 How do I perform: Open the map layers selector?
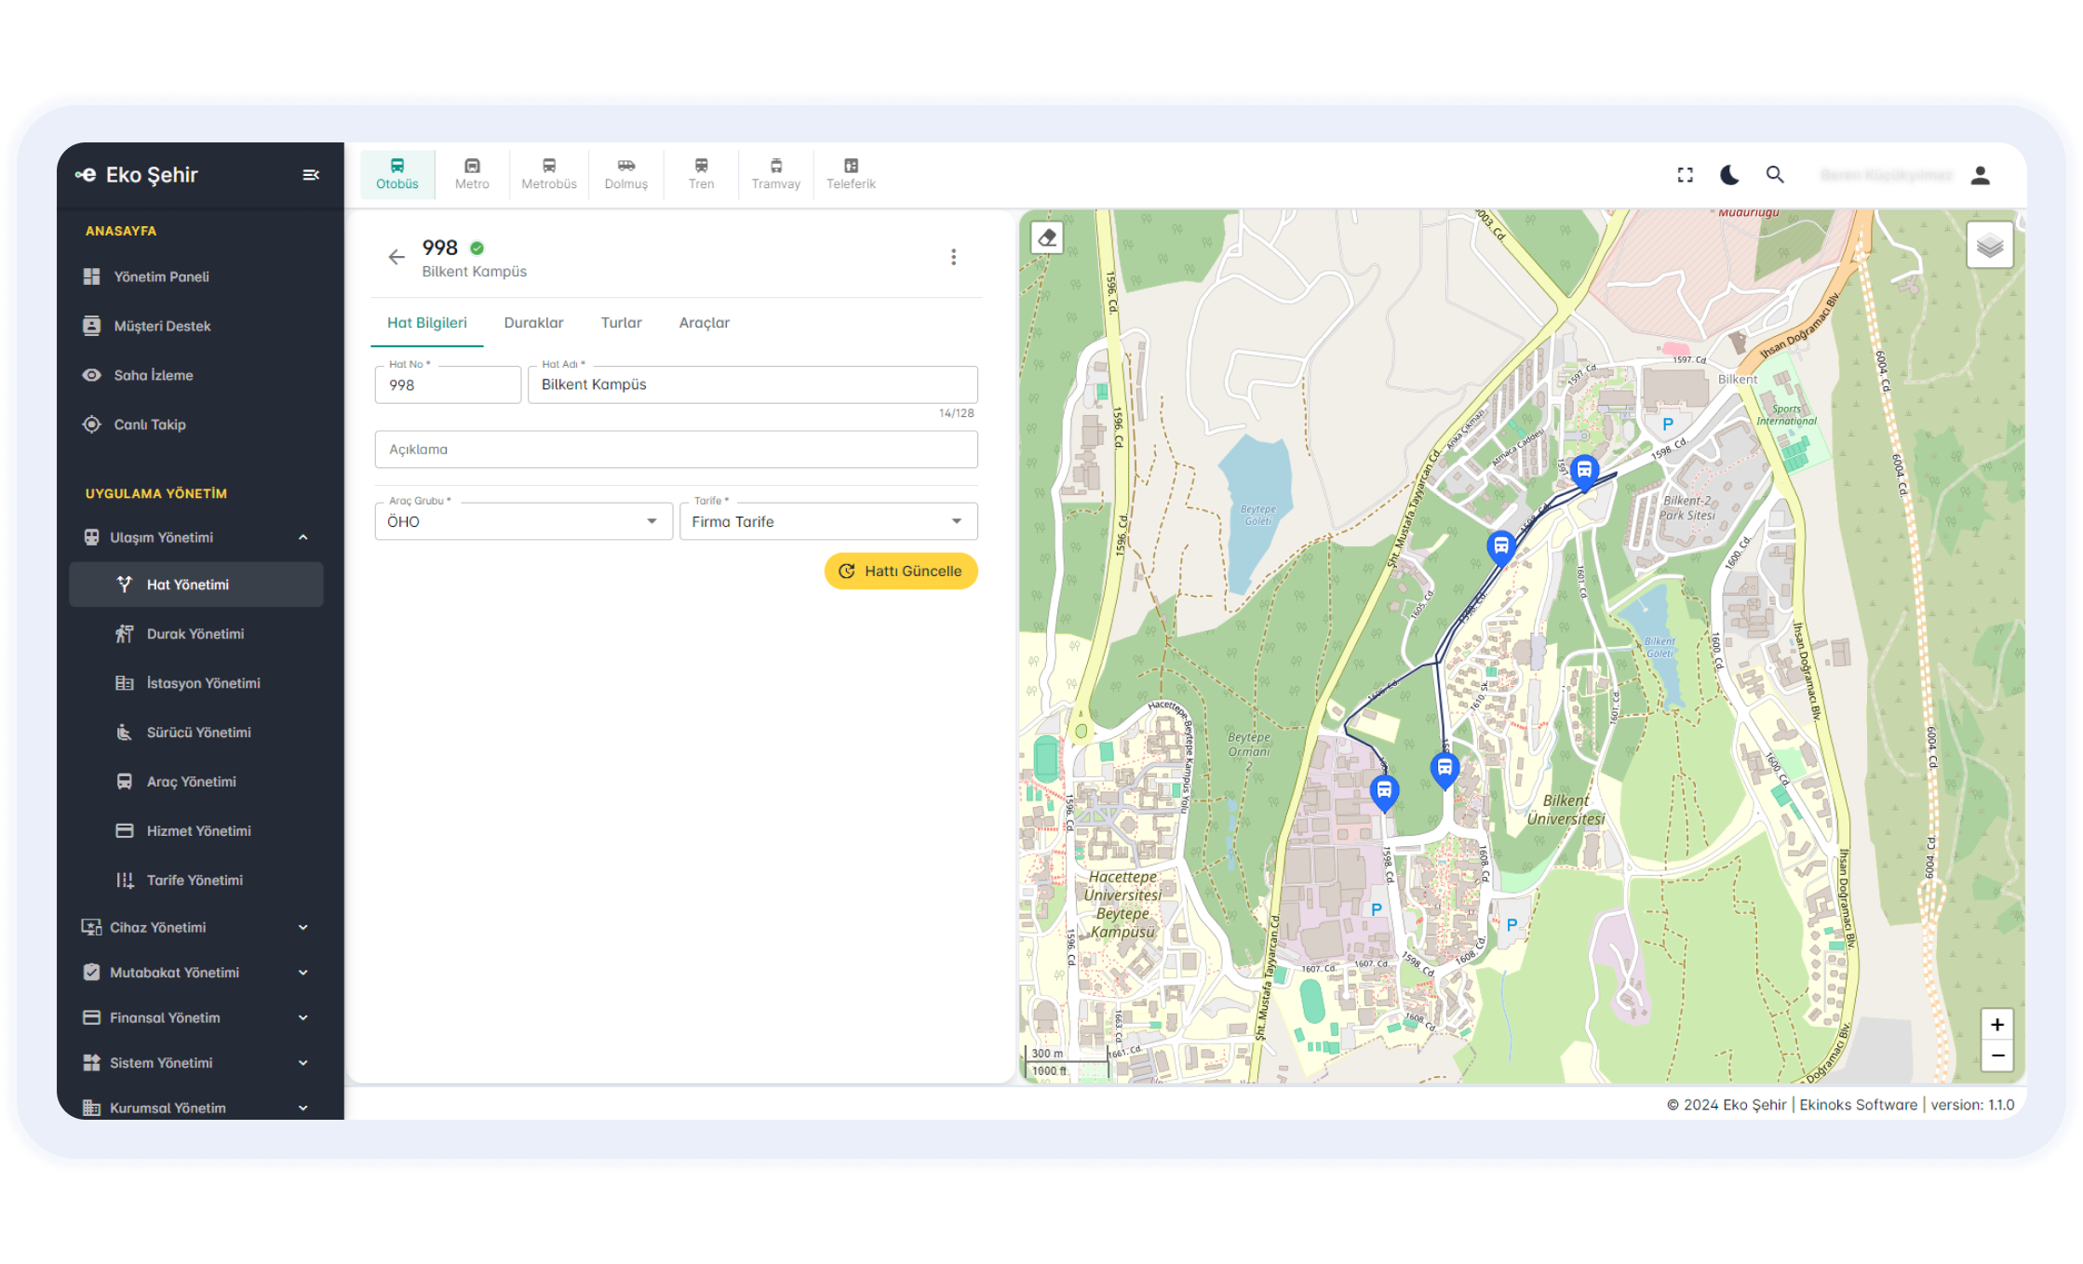tap(1990, 246)
